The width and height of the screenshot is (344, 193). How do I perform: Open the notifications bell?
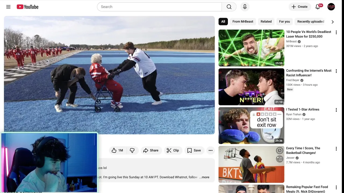(318, 7)
